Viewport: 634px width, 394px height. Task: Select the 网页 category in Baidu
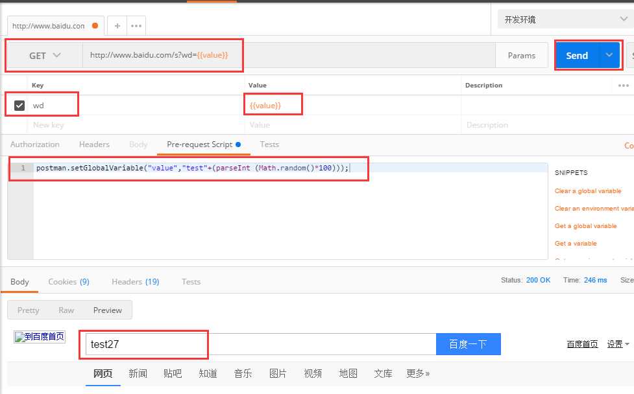[103, 373]
